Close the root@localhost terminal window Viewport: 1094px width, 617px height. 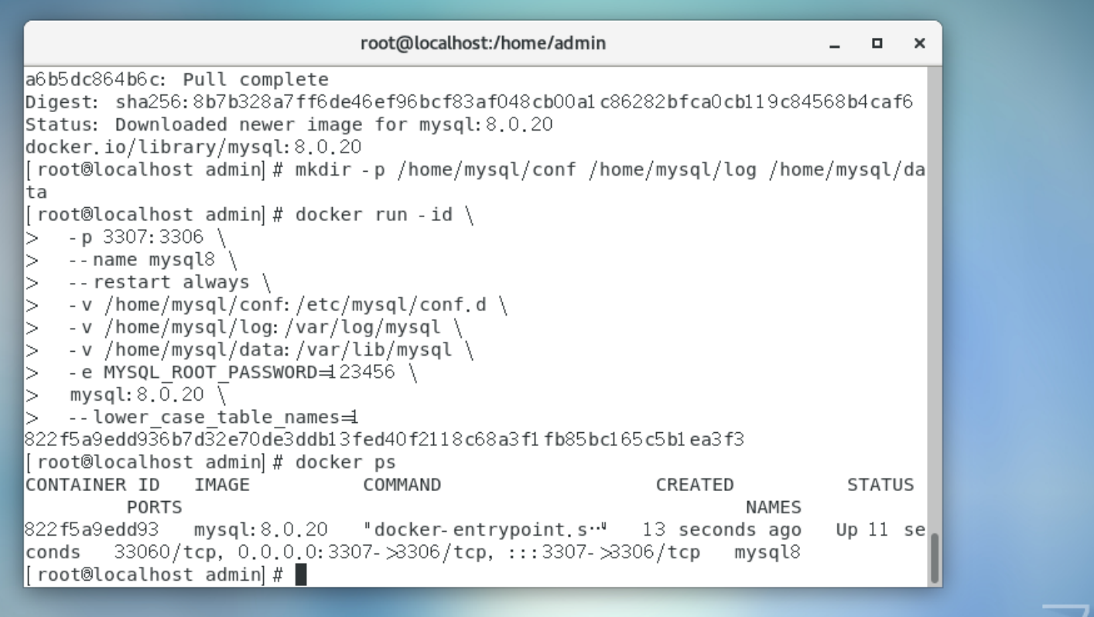(x=918, y=45)
